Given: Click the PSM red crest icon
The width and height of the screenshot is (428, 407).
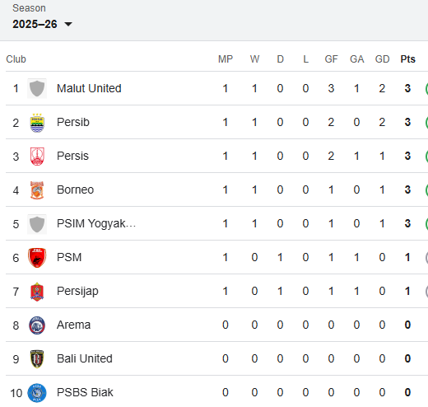Looking at the screenshot, I should (x=37, y=258).
